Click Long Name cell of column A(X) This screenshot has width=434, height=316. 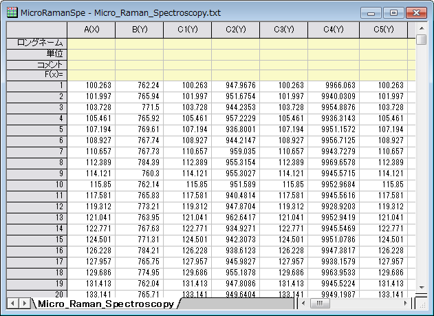(91, 44)
